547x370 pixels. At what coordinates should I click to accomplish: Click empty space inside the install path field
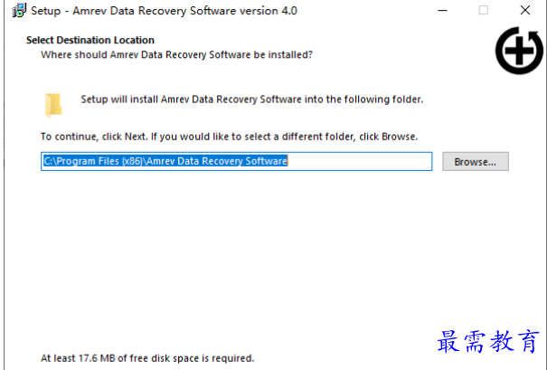pyautogui.click(x=359, y=161)
